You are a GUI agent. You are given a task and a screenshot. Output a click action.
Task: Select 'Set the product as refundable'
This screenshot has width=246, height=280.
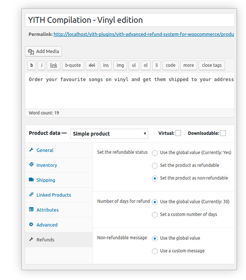coord(155,166)
